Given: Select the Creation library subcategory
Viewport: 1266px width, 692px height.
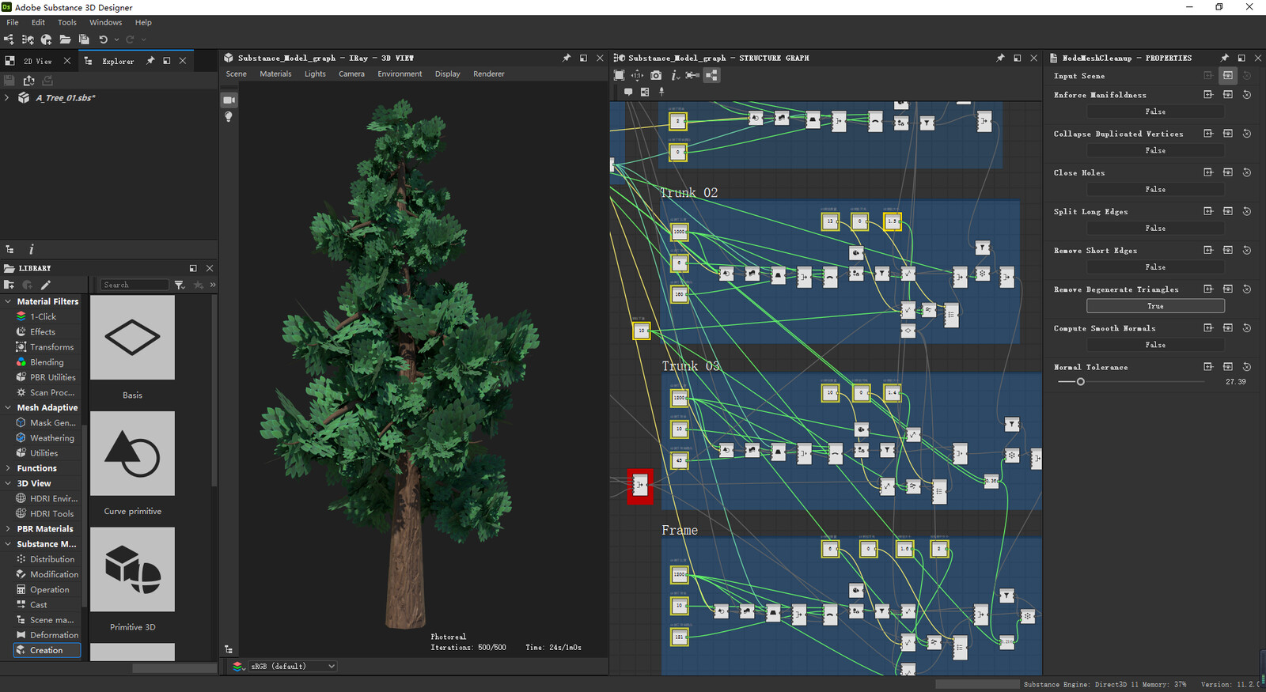Looking at the screenshot, I should [47, 650].
